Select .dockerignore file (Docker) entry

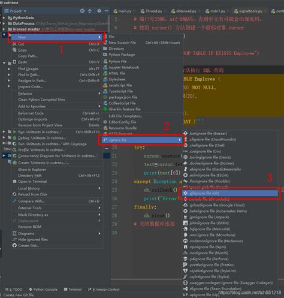[x=230, y=163]
